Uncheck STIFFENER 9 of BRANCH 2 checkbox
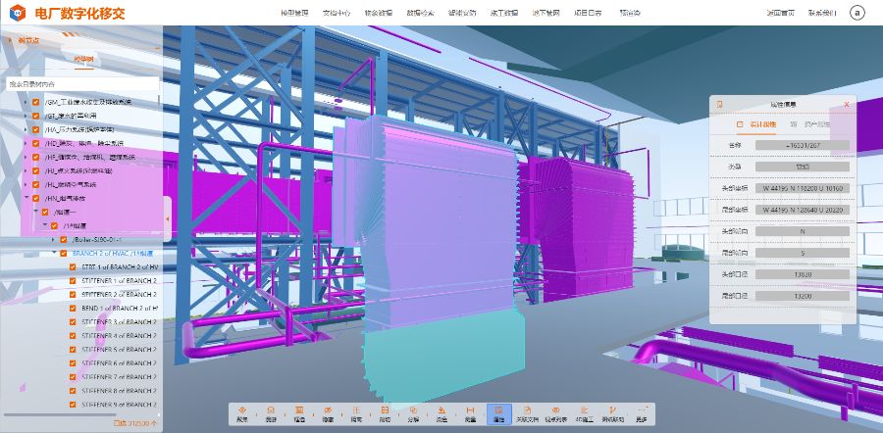 pyautogui.click(x=73, y=404)
